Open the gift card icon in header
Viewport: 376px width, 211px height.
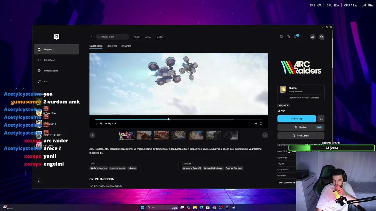[288, 37]
